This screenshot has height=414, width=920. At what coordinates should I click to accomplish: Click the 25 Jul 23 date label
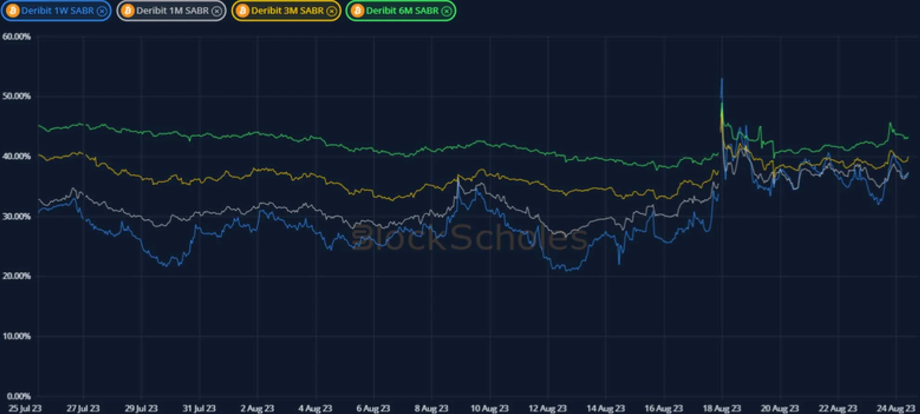coord(25,408)
